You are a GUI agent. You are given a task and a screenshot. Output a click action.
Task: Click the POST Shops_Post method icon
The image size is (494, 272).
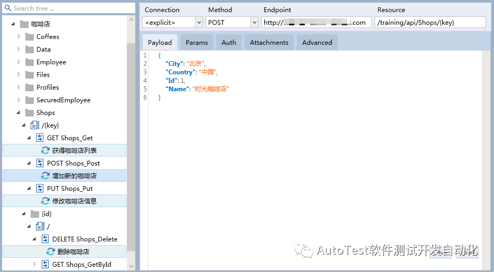tap(40, 163)
